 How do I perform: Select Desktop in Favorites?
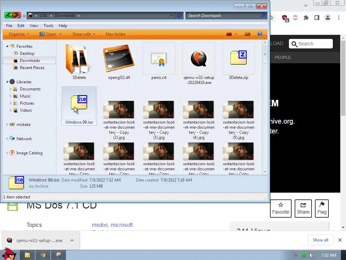coord(27,53)
